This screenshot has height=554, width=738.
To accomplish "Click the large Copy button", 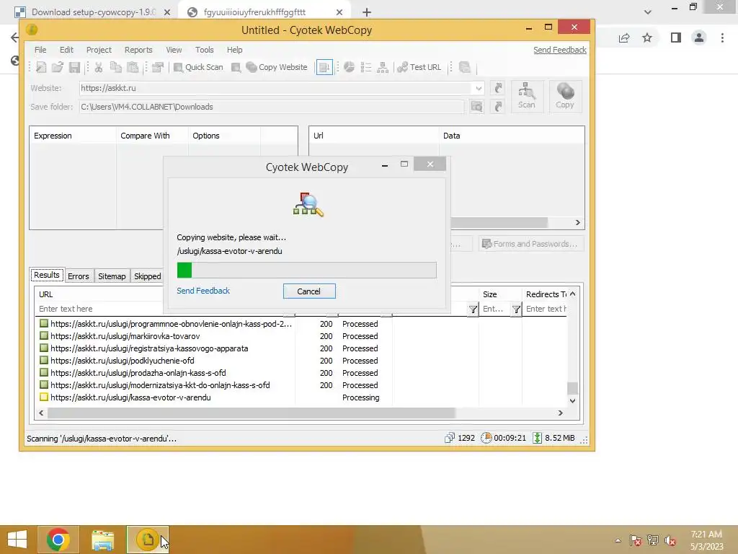I will pyautogui.click(x=565, y=96).
